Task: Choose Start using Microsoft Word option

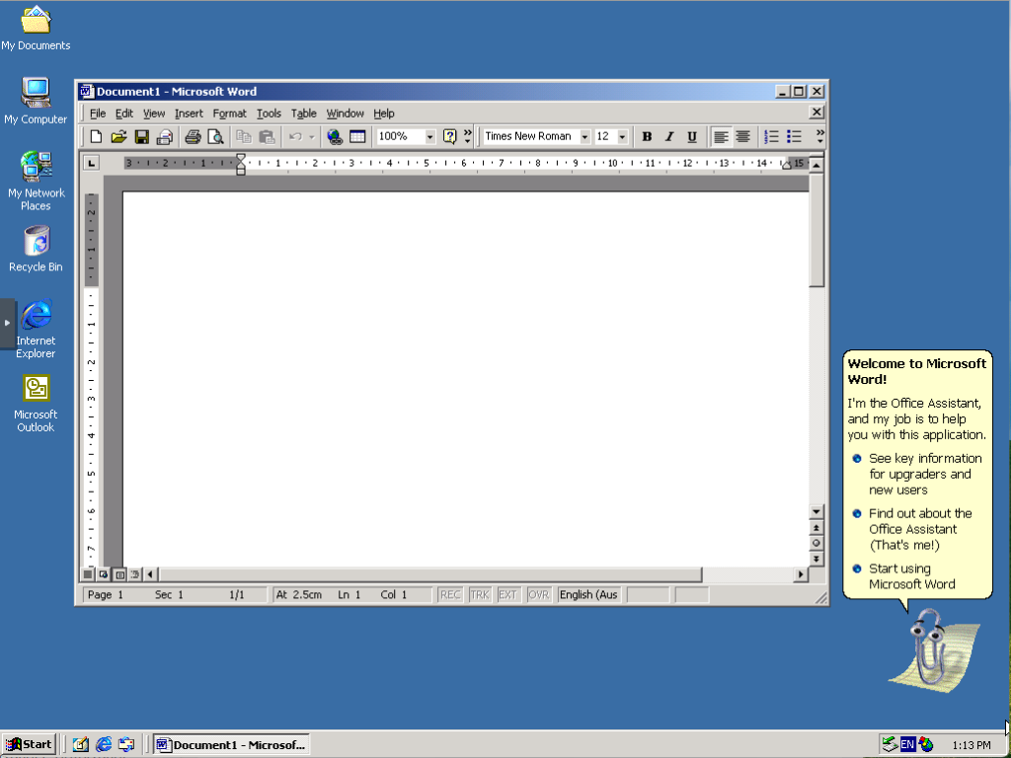Action: (911, 576)
